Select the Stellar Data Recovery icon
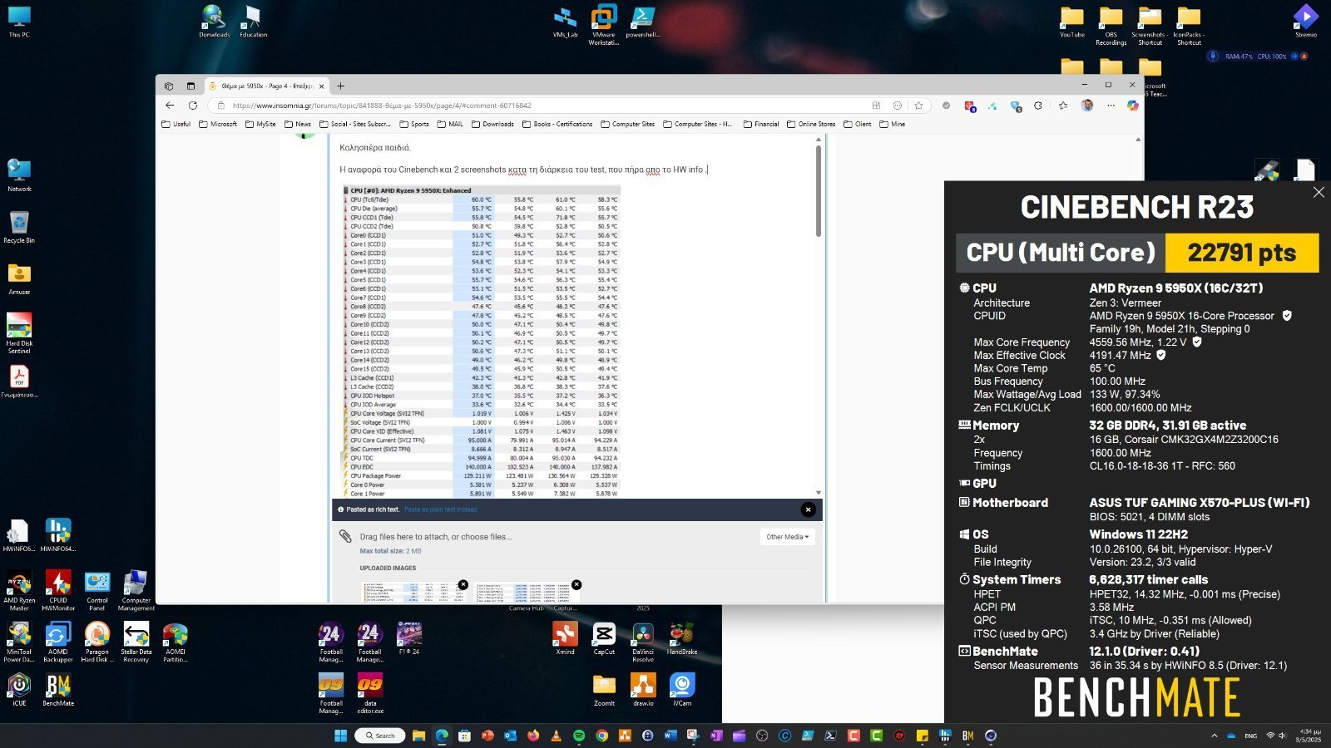The height and width of the screenshot is (748, 1331). coord(136,642)
